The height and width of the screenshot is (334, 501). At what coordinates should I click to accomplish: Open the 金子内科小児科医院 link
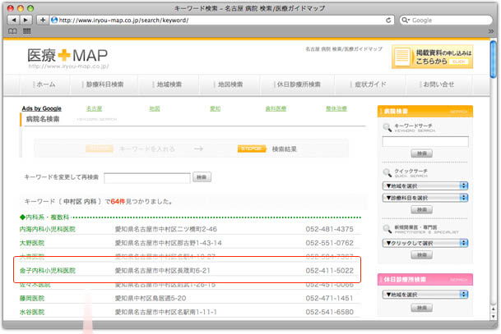[x=47, y=271]
